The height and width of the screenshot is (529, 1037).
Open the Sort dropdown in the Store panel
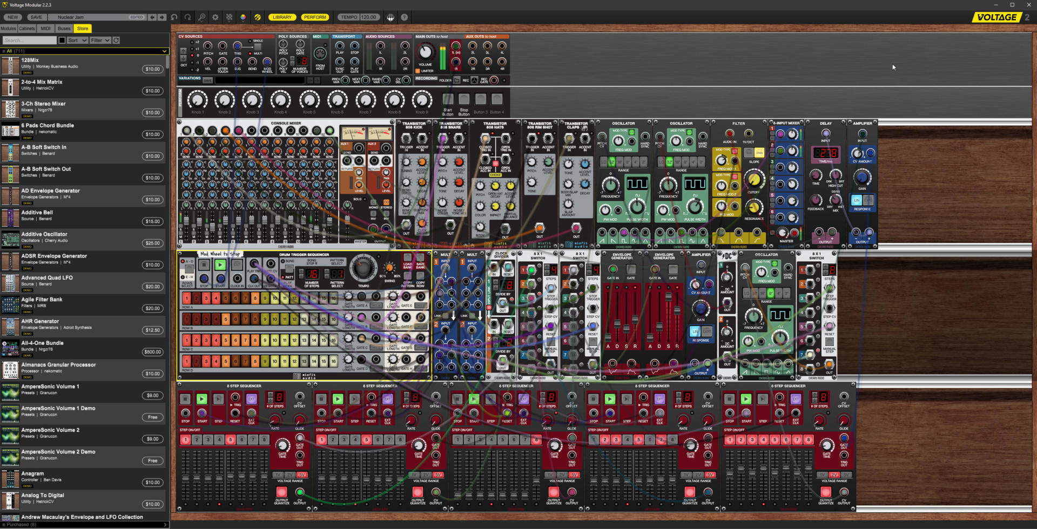(x=76, y=40)
